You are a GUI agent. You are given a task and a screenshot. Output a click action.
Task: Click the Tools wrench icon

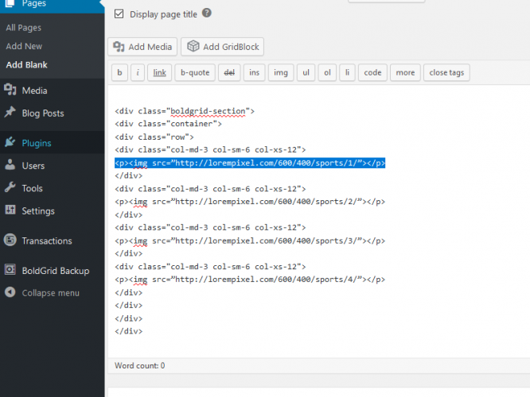click(x=10, y=188)
